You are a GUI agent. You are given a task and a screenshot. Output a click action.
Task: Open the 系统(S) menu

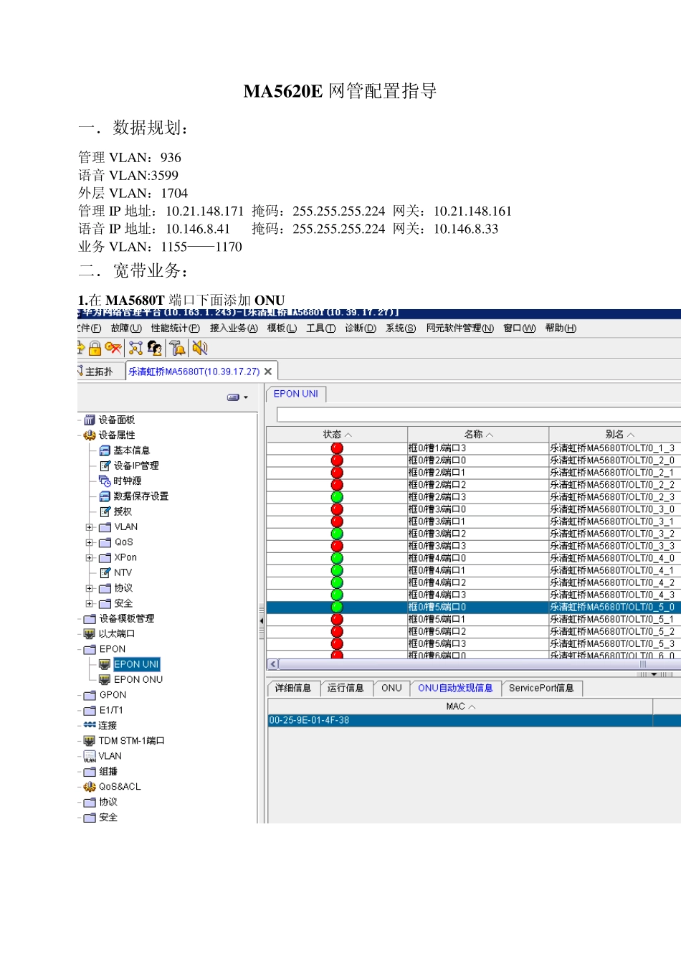(401, 329)
